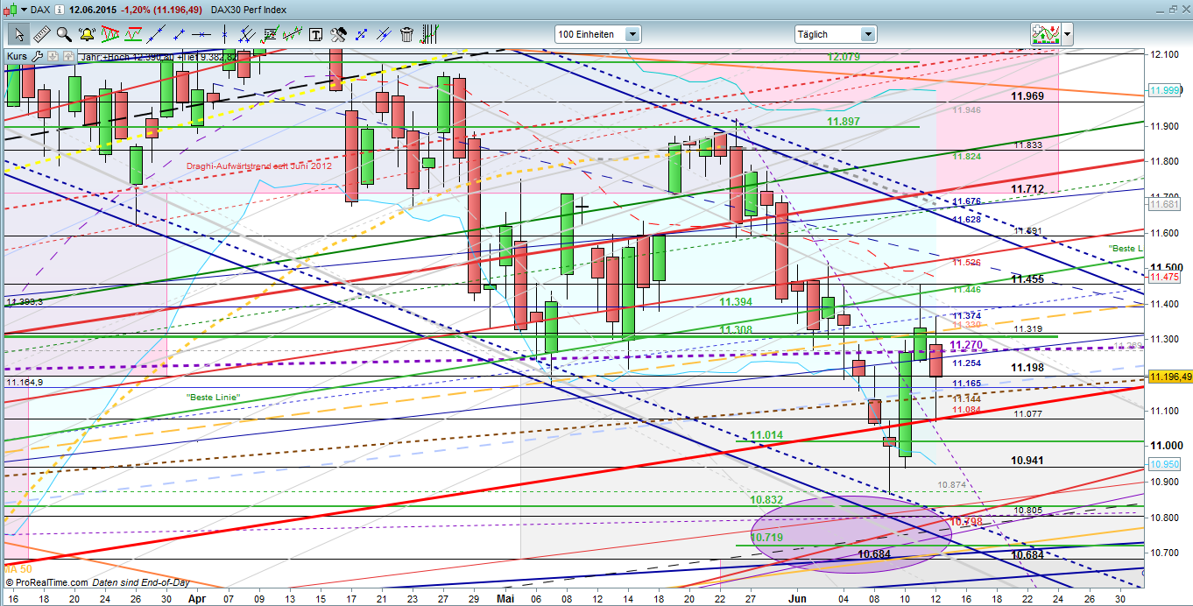Click the bold 11.969 price label

(x=1027, y=95)
